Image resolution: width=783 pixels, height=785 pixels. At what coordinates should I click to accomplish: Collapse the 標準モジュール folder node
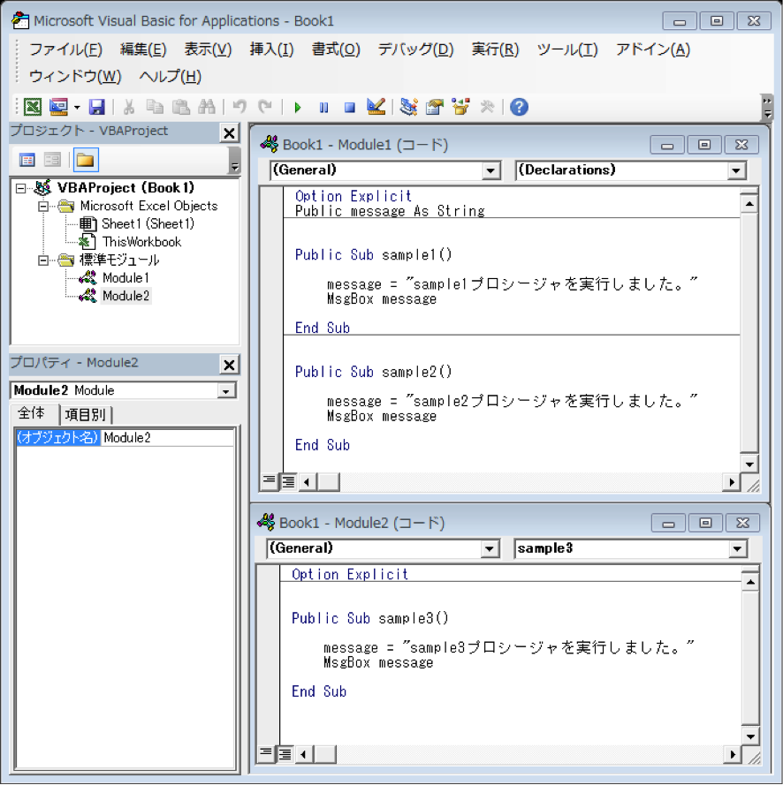(43, 260)
